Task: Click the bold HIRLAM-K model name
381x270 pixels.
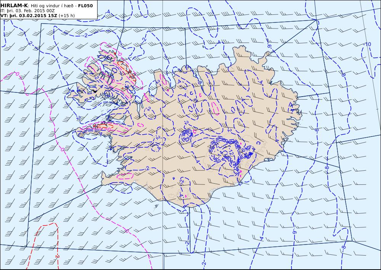Action: 14,6
